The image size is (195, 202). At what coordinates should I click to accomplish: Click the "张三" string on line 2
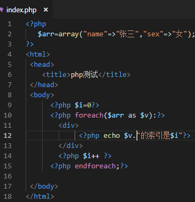(x=127, y=34)
